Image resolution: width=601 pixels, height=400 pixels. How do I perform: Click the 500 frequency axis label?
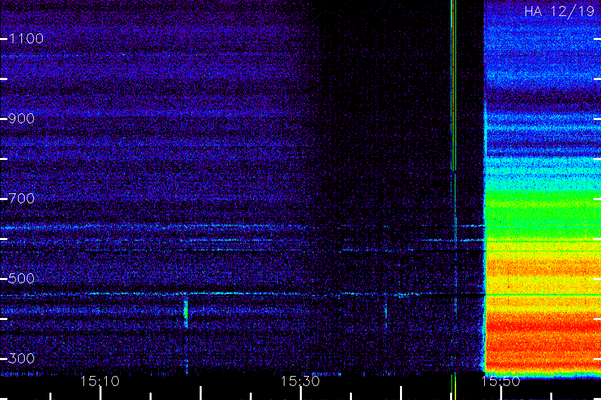[21, 279]
